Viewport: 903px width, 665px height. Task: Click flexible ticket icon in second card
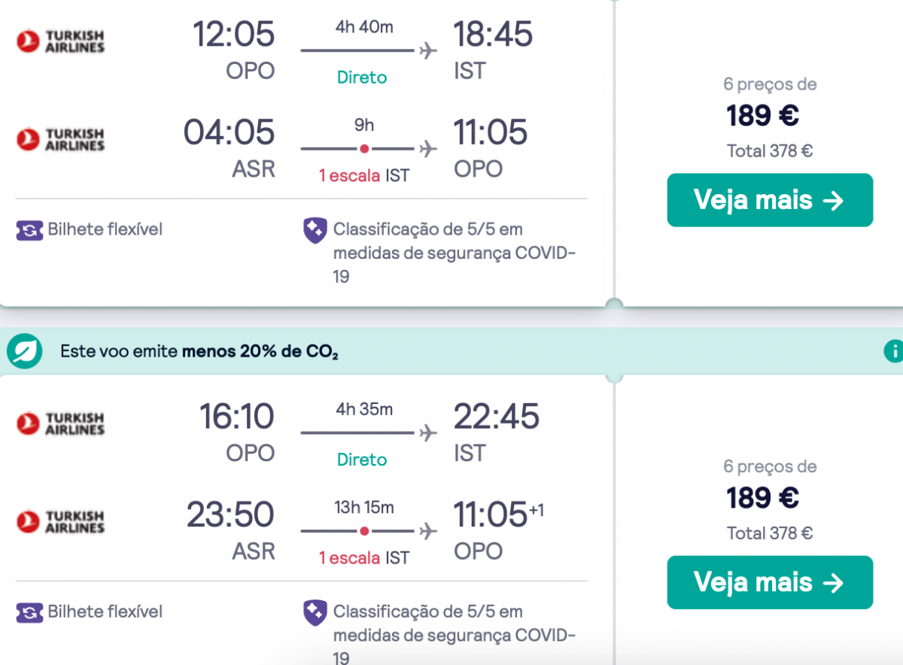pos(29,612)
